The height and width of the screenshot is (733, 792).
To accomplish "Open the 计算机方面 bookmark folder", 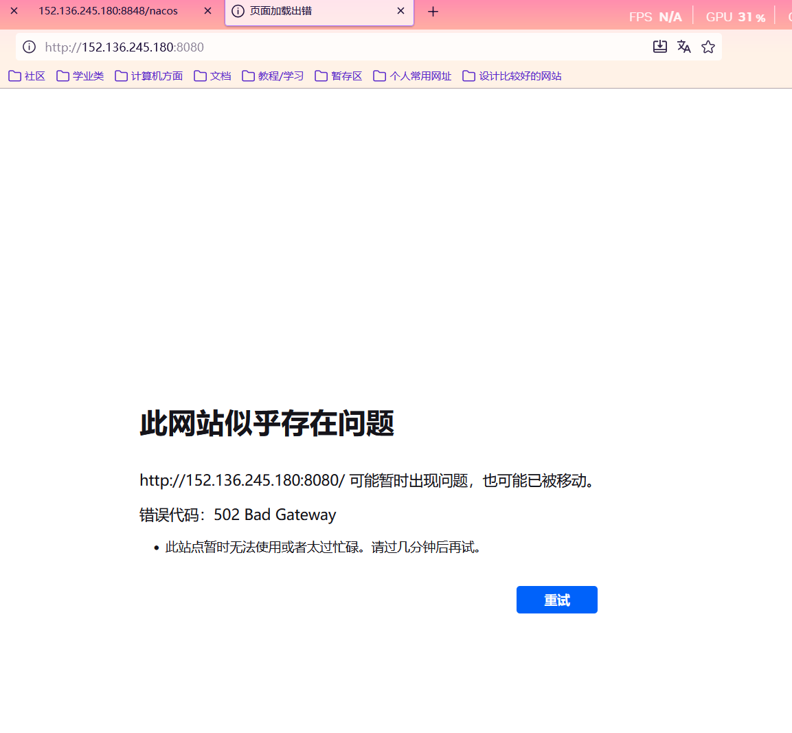I will click(x=149, y=76).
